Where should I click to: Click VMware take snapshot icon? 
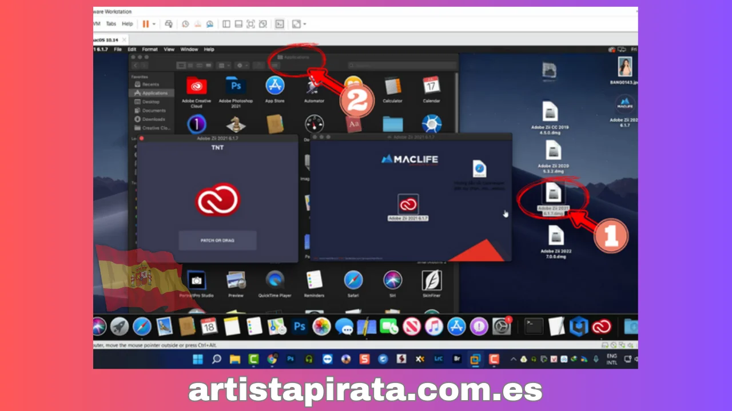(x=185, y=24)
